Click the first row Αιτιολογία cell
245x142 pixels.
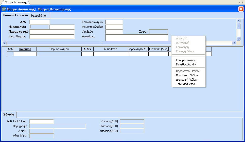click(111, 54)
